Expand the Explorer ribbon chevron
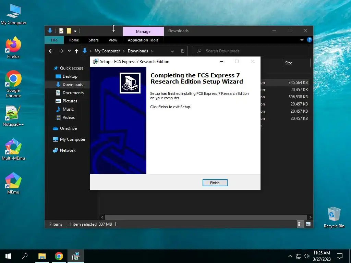The height and width of the screenshot is (263, 351). click(x=302, y=40)
